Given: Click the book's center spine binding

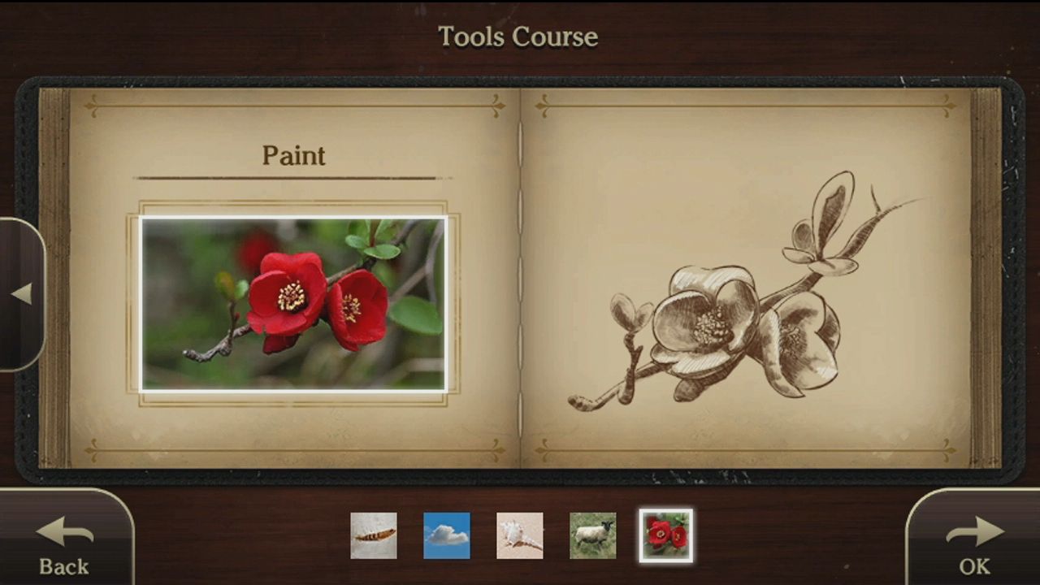Looking at the screenshot, I should pos(519,276).
